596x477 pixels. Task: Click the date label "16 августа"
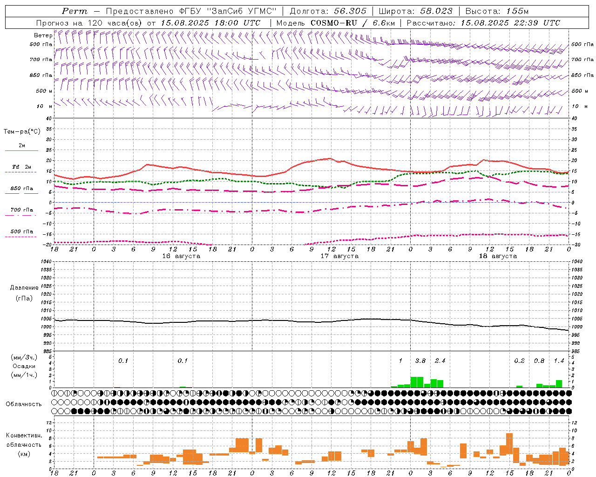tap(181, 256)
